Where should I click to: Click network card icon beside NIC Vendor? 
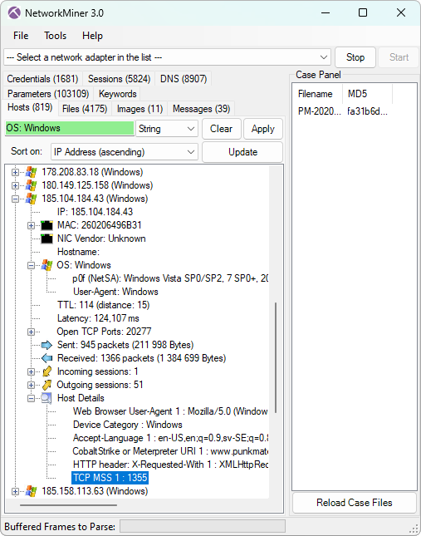pos(47,238)
